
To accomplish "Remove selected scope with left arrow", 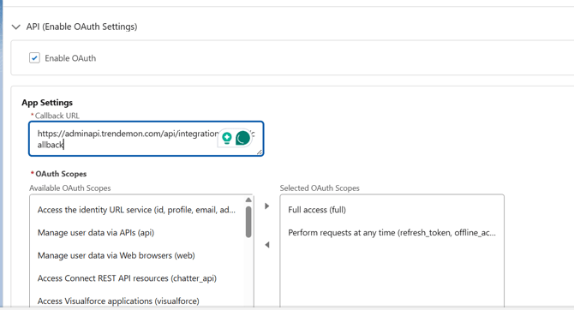I will pyautogui.click(x=266, y=244).
